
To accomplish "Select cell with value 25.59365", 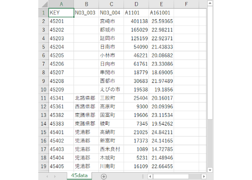I will (x=161, y=21).
